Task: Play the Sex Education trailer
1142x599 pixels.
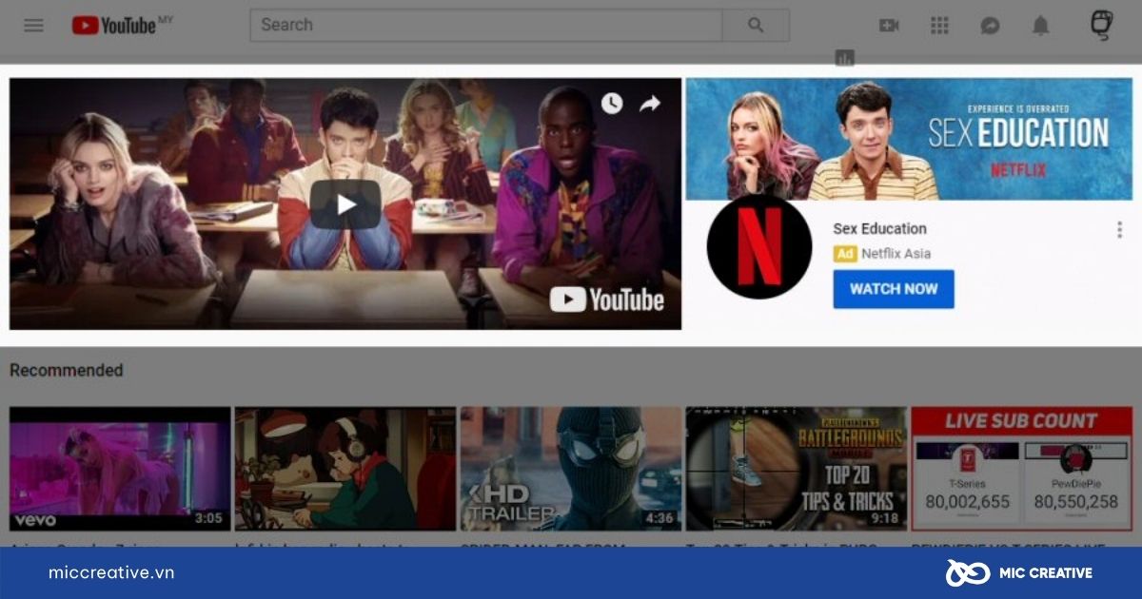Action: 345,204
